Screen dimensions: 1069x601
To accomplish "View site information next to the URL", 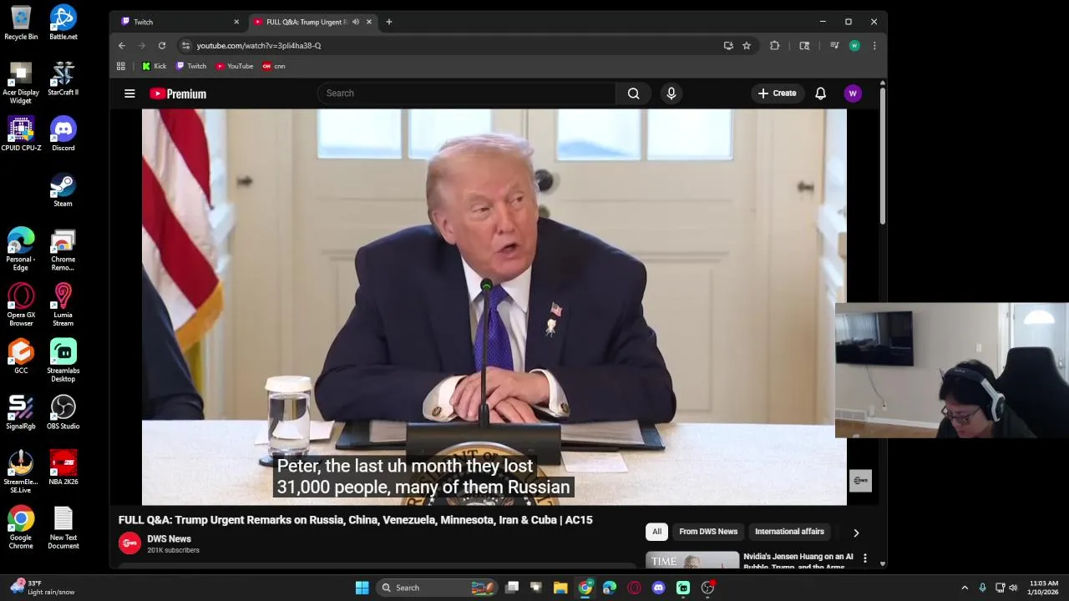I will (x=185, y=45).
